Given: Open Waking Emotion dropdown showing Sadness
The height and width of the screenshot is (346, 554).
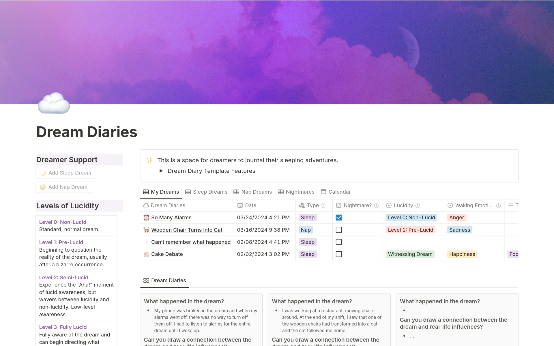Looking at the screenshot, I should (x=459, y=230).
